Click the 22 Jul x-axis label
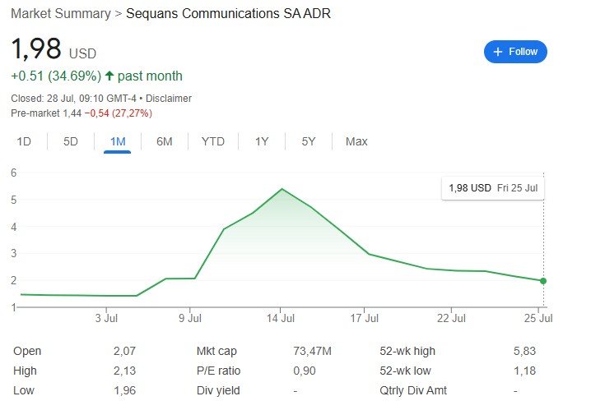Image resolution: width=591 pixels, height=410 pixels. [x=451, y=318]
